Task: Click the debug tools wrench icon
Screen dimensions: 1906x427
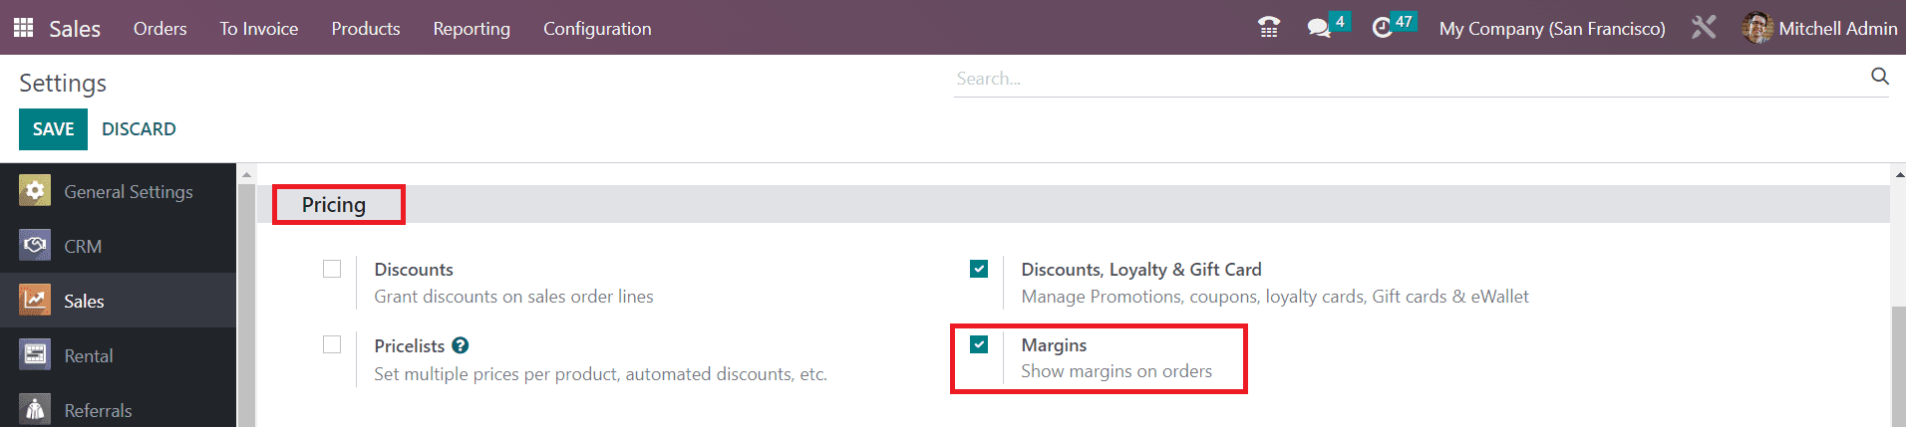Action: click(1704, 28)
